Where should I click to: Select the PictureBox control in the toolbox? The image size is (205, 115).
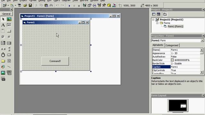[9, 19]
